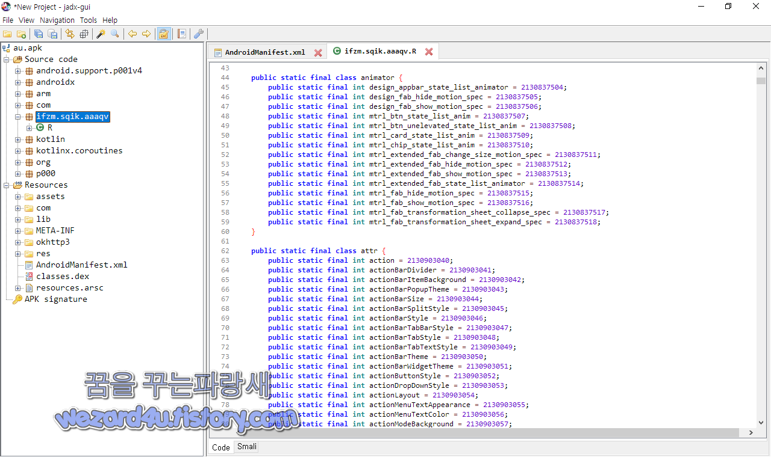Select the com package under Source code
This screenshot has width=771, height=457.
(43, 105)
